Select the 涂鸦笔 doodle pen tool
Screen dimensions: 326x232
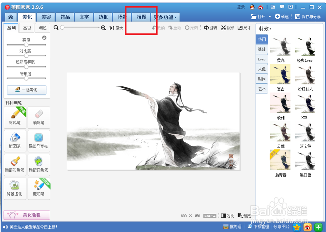tap(15, 117)
